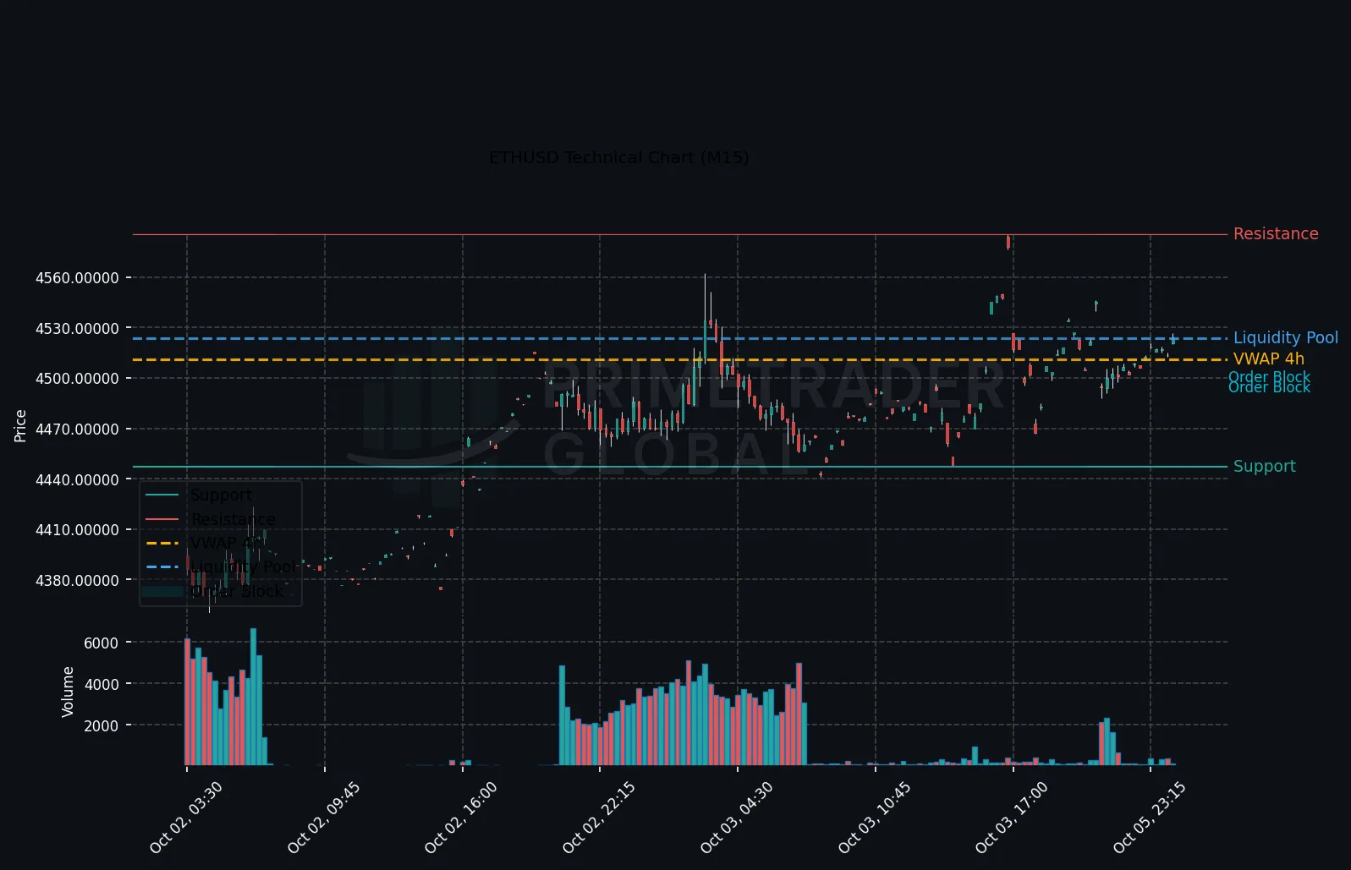Select the red Resistance label beside the chart
This screenshot has width=1351, height=870.
[1276, 234]
